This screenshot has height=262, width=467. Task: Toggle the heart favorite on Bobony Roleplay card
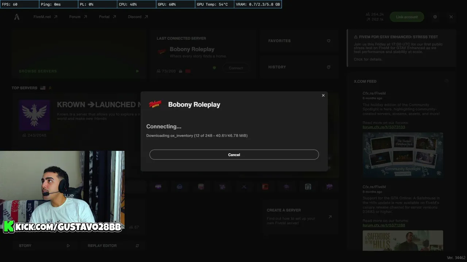(x=215, y=68)
